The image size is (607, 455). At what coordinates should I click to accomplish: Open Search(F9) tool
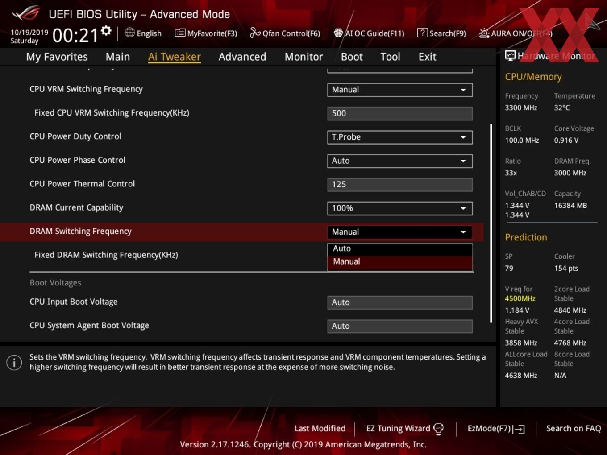pos(441,33)
